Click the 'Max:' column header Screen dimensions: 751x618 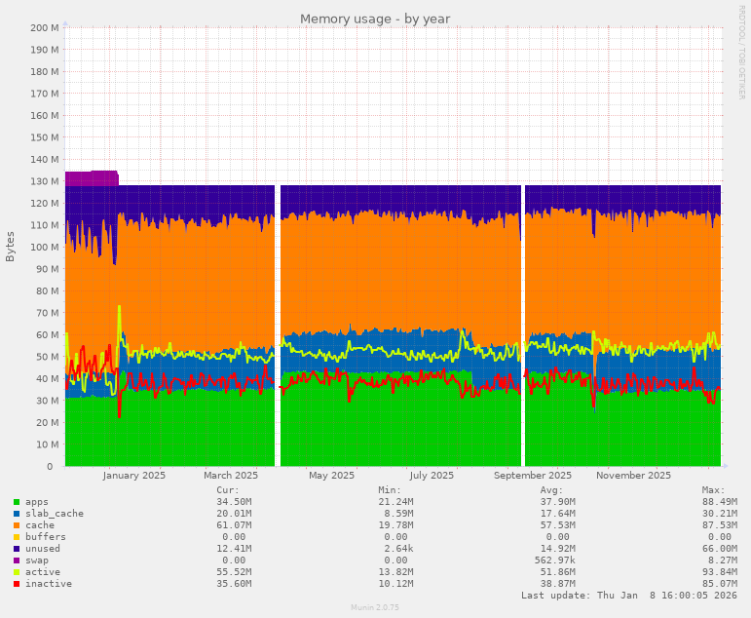714,490
